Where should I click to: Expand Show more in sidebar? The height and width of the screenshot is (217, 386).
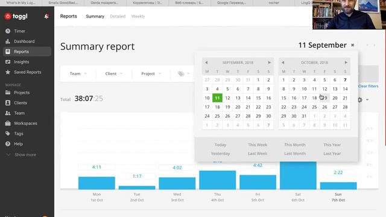25,155
